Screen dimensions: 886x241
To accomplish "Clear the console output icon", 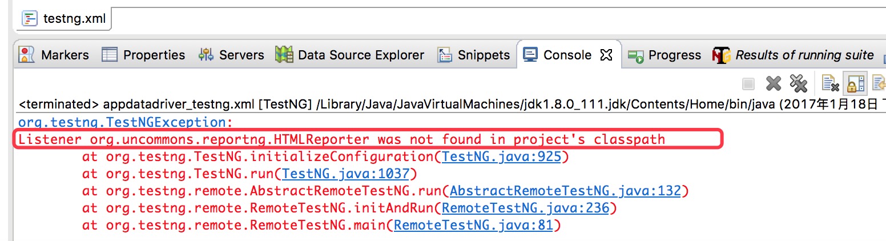I will (829, 84).
